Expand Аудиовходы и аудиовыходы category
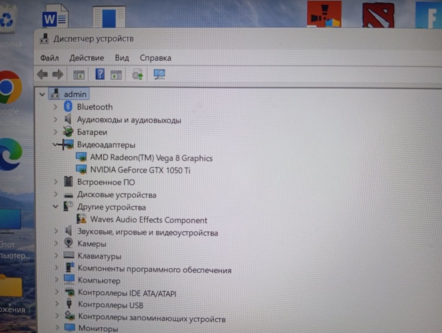The height and width of the screenshot is (333, 442). [x=55, y=120]
